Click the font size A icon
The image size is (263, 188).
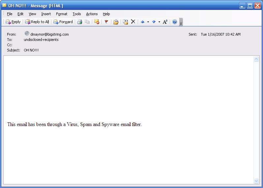(165, 22)
